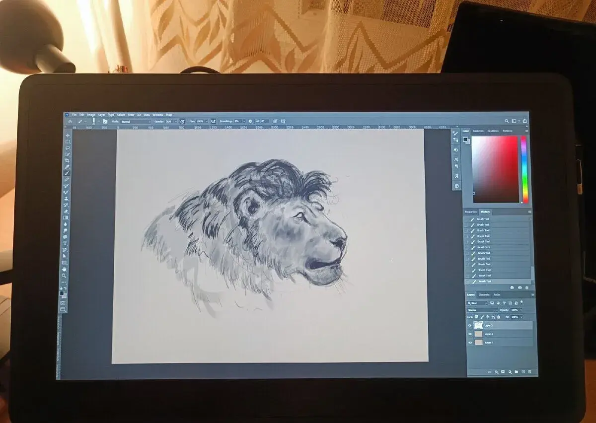Create new group folder icon

coord(516,371)
